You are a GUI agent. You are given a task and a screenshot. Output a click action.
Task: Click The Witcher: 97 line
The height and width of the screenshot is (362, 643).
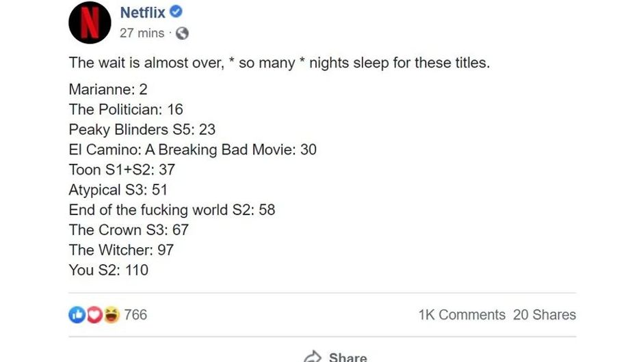click(x=121, y=250)
